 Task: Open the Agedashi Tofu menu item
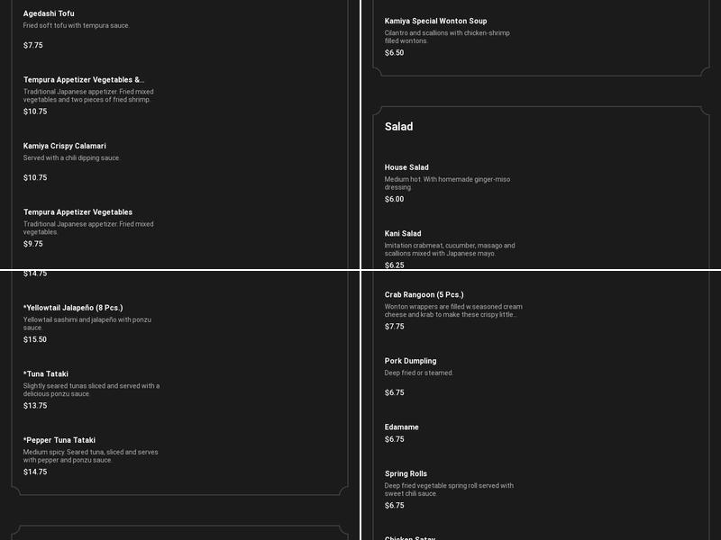(49, 13)
